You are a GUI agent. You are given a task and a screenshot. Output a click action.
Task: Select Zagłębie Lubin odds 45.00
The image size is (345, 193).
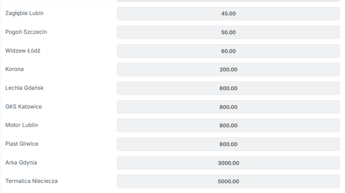pyautogui.click(x=228, y=14)
